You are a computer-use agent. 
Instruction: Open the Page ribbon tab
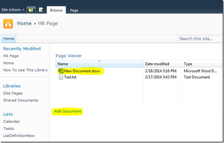pos(74,10)
